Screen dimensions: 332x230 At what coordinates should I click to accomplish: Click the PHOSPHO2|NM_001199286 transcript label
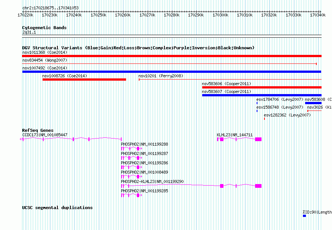coord(144,163)
